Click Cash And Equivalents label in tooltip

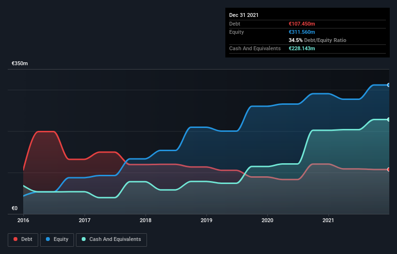255,48
